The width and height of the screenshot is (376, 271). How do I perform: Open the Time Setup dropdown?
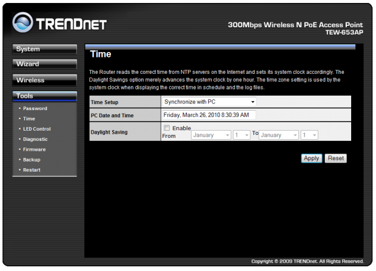pos(209,102)
